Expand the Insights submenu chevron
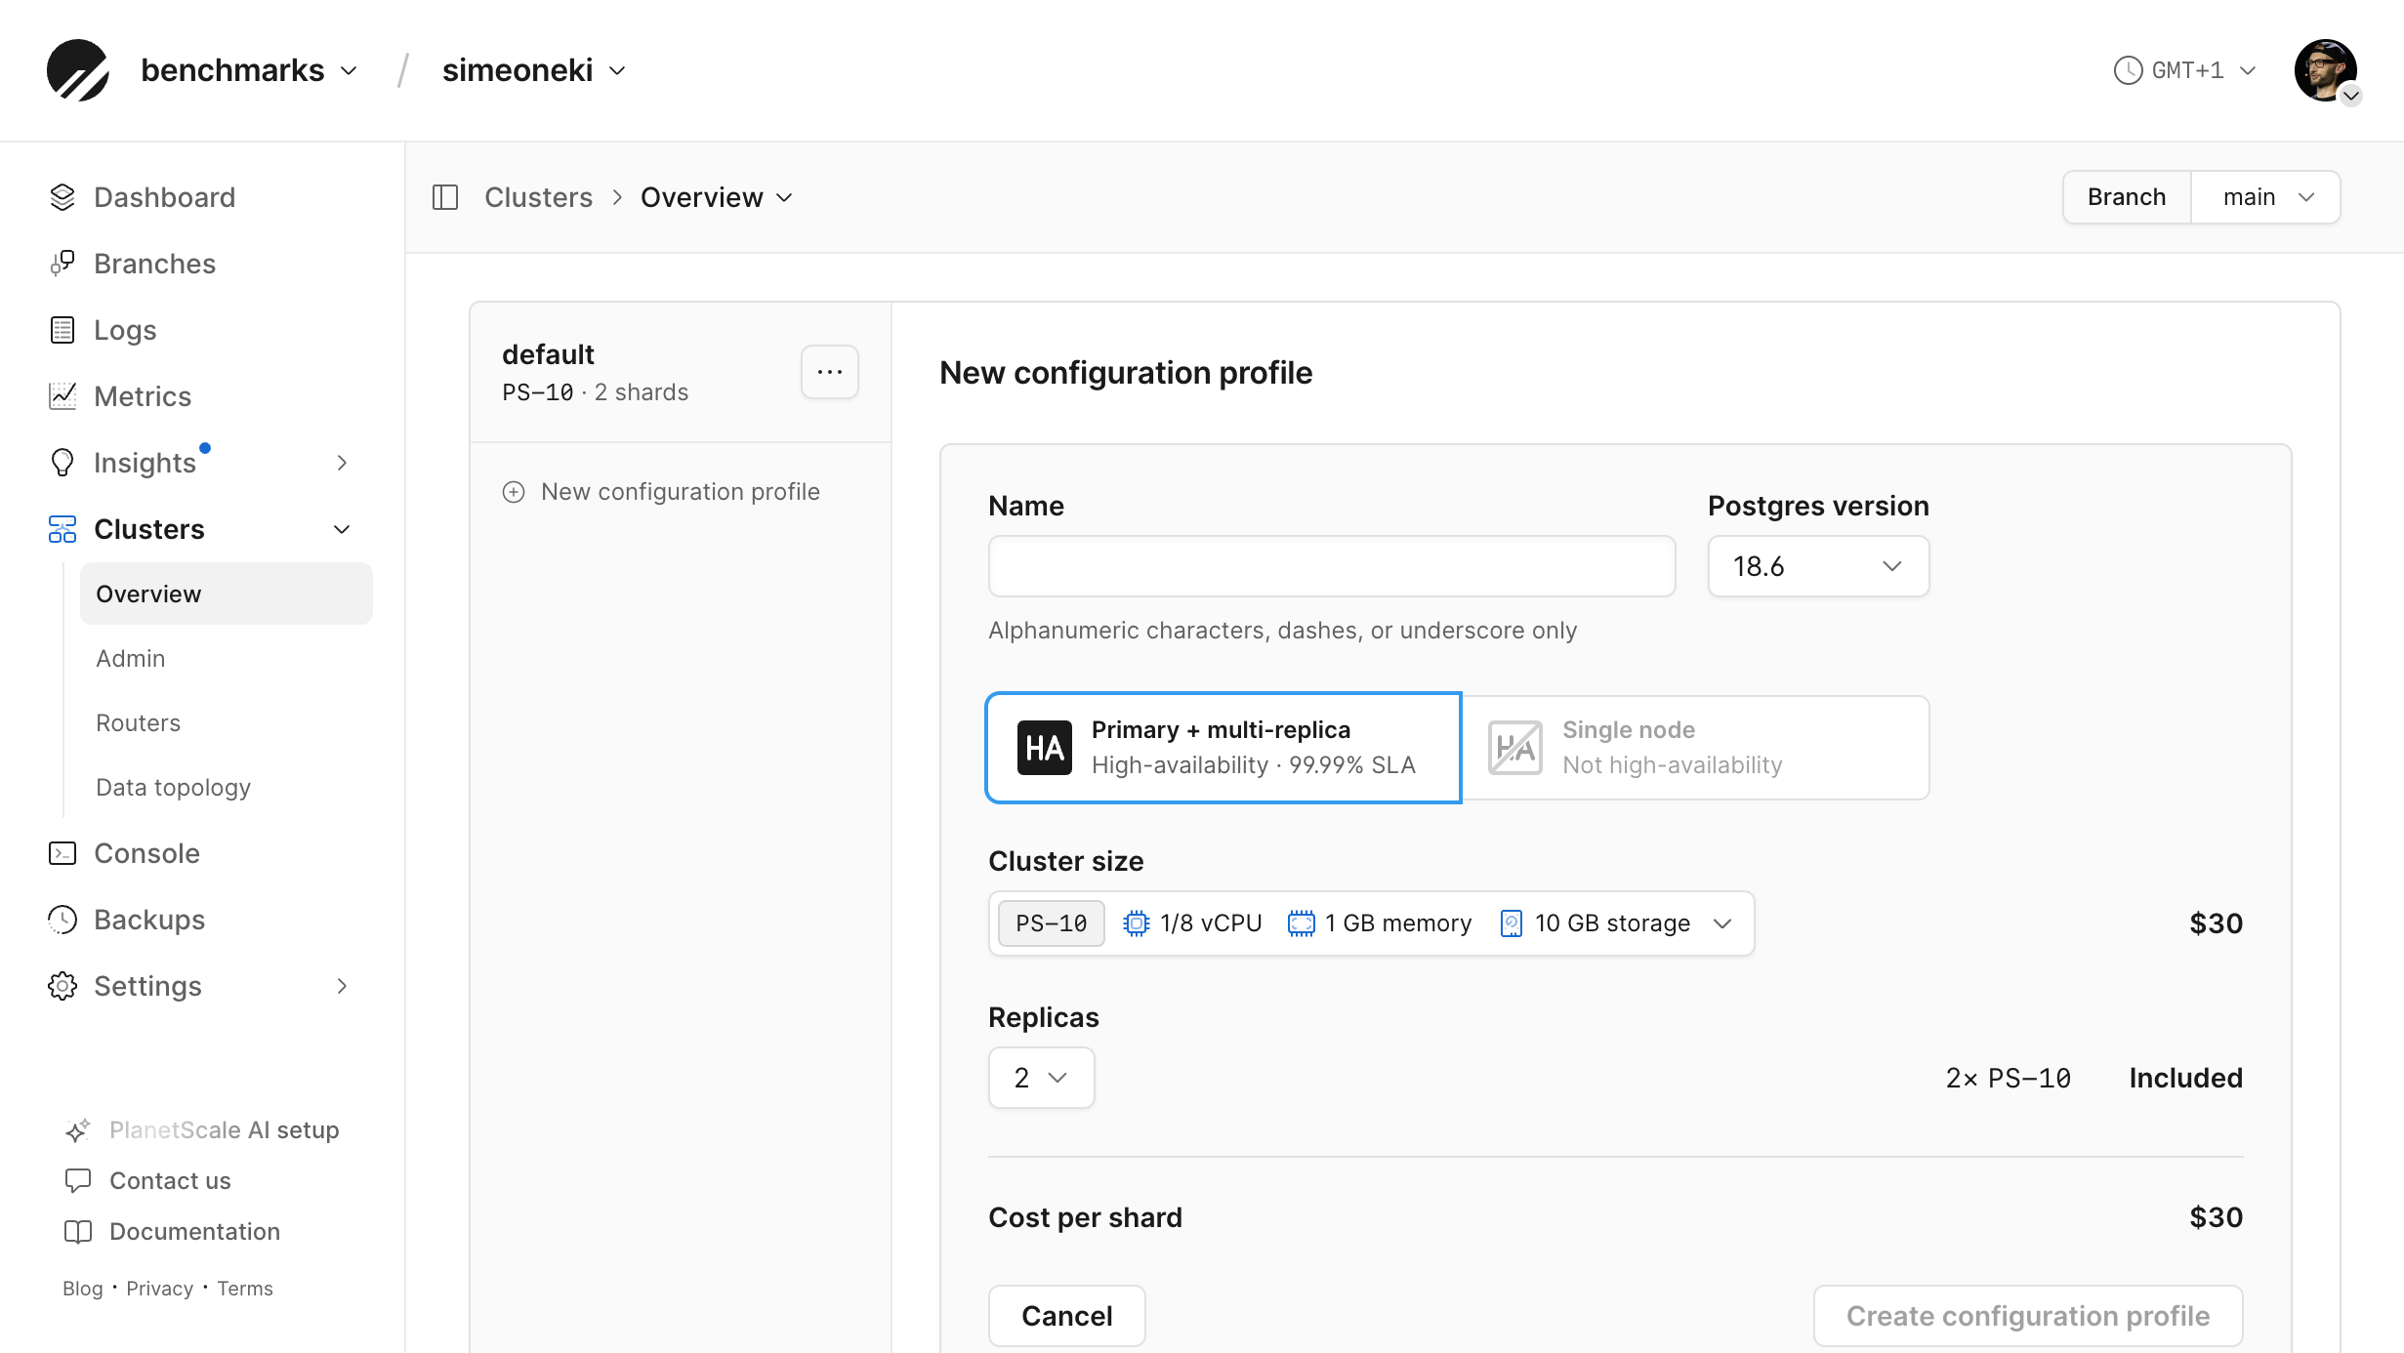The image size is (2404, 1353). [342, 463]
